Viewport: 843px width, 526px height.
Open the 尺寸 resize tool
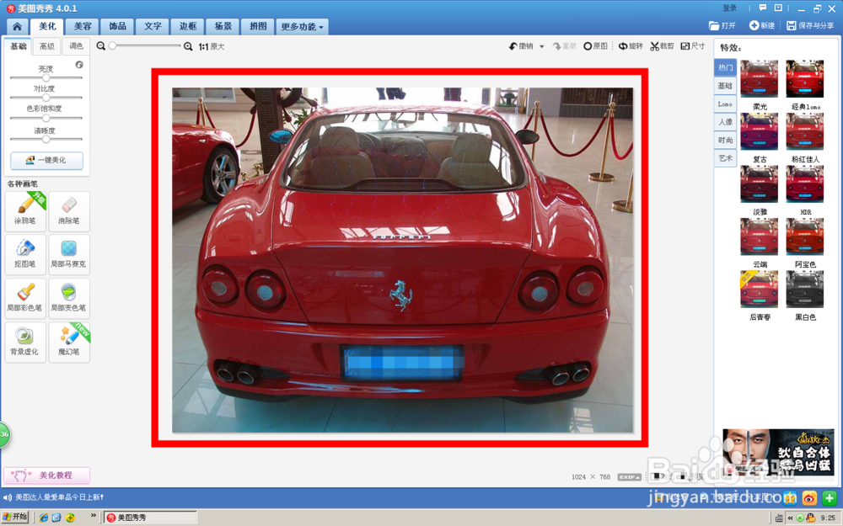click(x=692, y=46)
